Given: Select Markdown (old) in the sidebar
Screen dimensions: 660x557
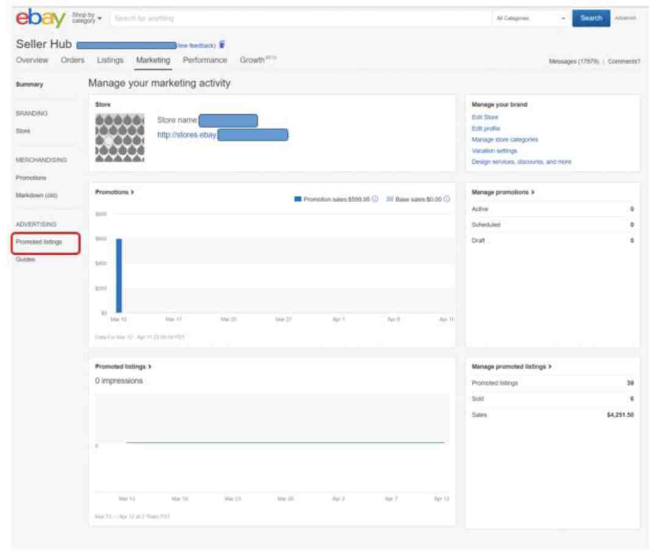Looking at the screenshot, I should pyautogui.click(x=36, y=195).
